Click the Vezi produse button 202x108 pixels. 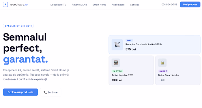click(x=190, y=5)
